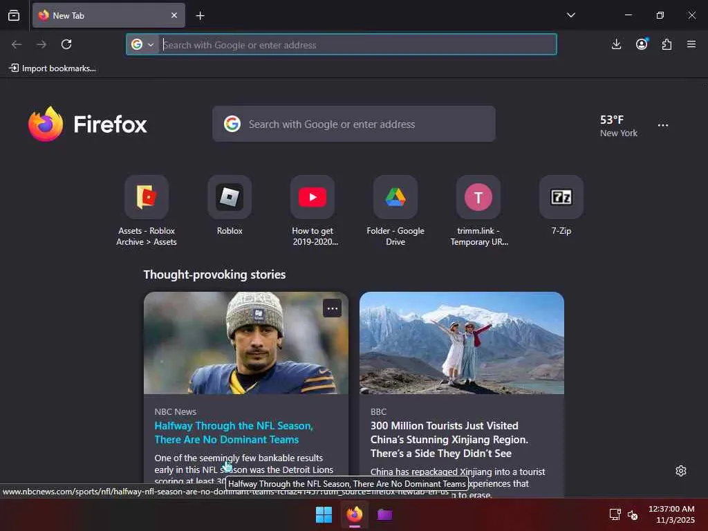Screen dimensions: 708x531
Task: Click Firefox icon on the taskbar
Action: (x=355, y=514)
